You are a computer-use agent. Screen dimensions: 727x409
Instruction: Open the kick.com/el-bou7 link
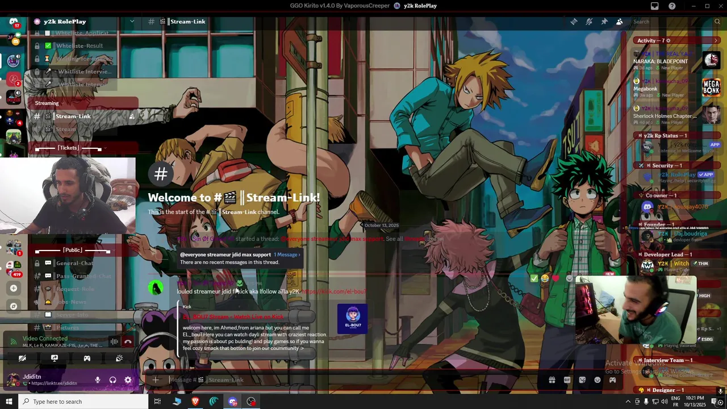334,291
